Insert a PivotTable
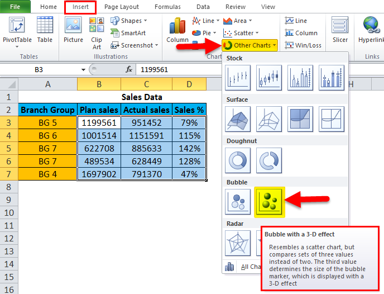The height and width of the screenshot is (294, 384). pyautogui.click(x=17, y=29)
